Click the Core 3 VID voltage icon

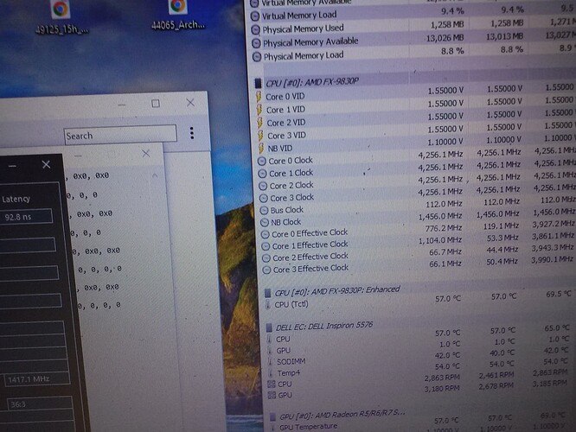(261, 135)
